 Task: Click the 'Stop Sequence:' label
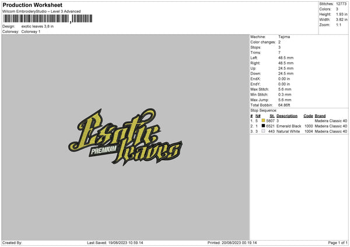click(x=264, y=111)
